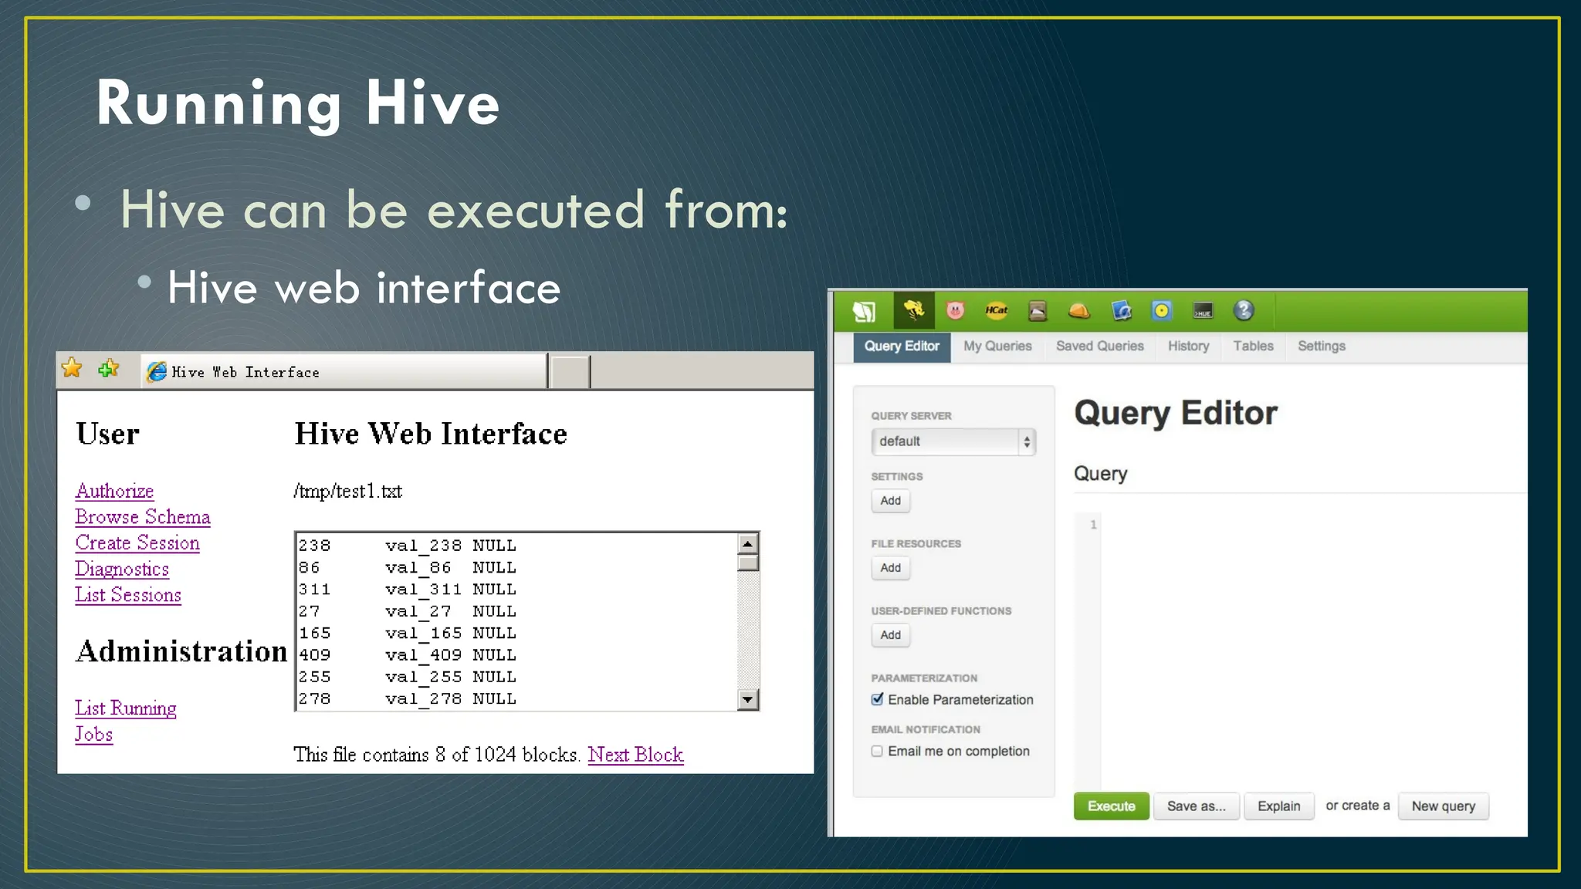The width and height of the screenshot is (1581, 889).
Task: Open the Browse Schema link
Action: pos(143,517)
